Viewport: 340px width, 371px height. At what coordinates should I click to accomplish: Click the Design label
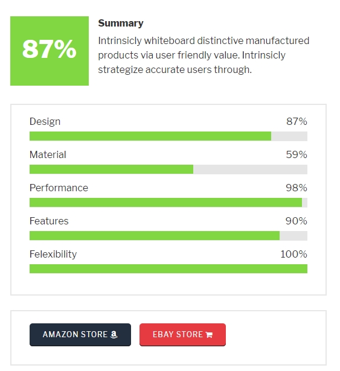(x=45, y=122)
